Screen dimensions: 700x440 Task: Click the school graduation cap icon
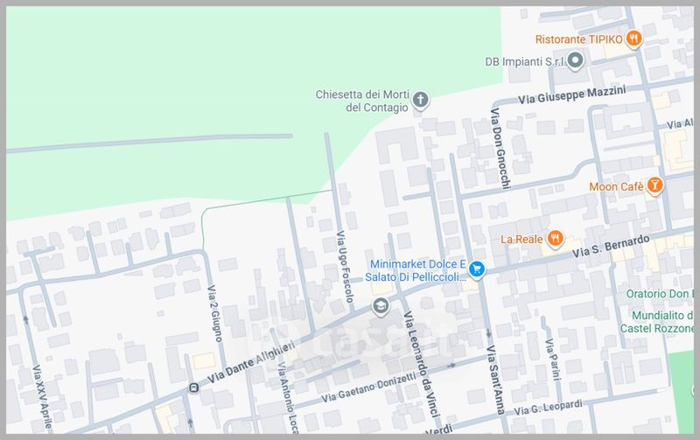380,305
